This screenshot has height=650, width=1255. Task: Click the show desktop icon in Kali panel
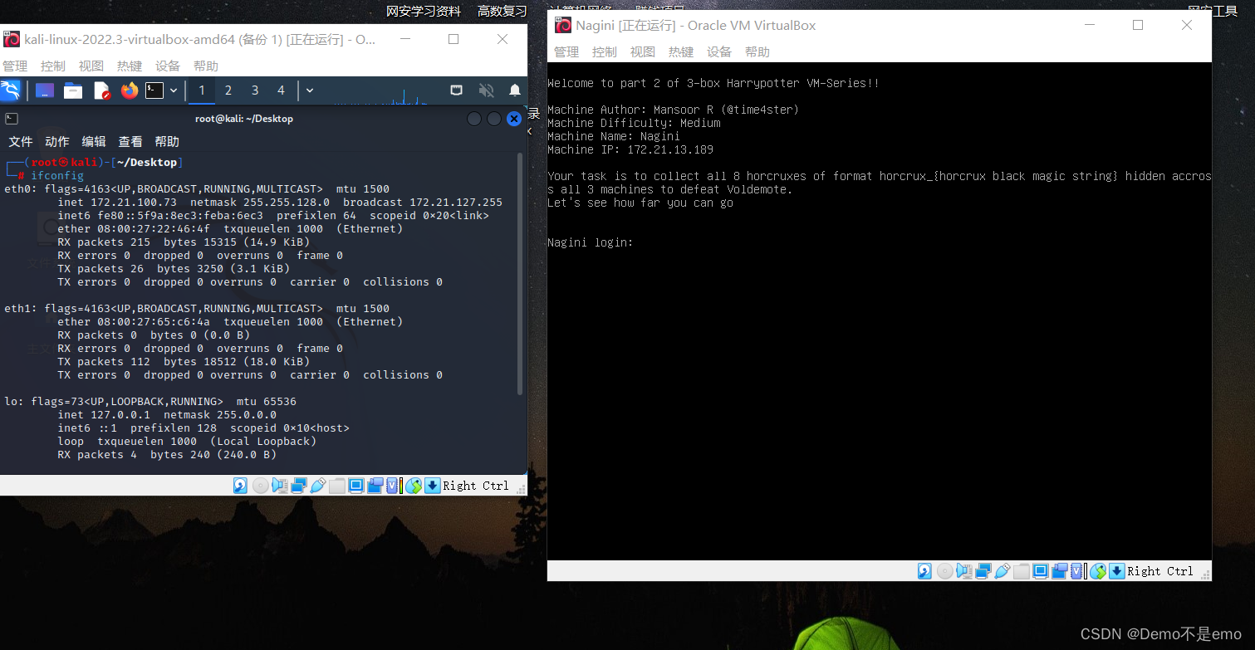[x=45, y=90]
